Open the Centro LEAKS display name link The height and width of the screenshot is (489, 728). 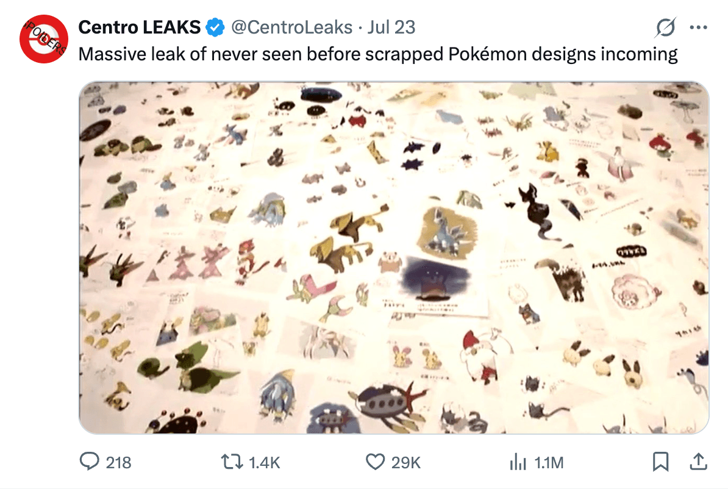pos(139,27)
